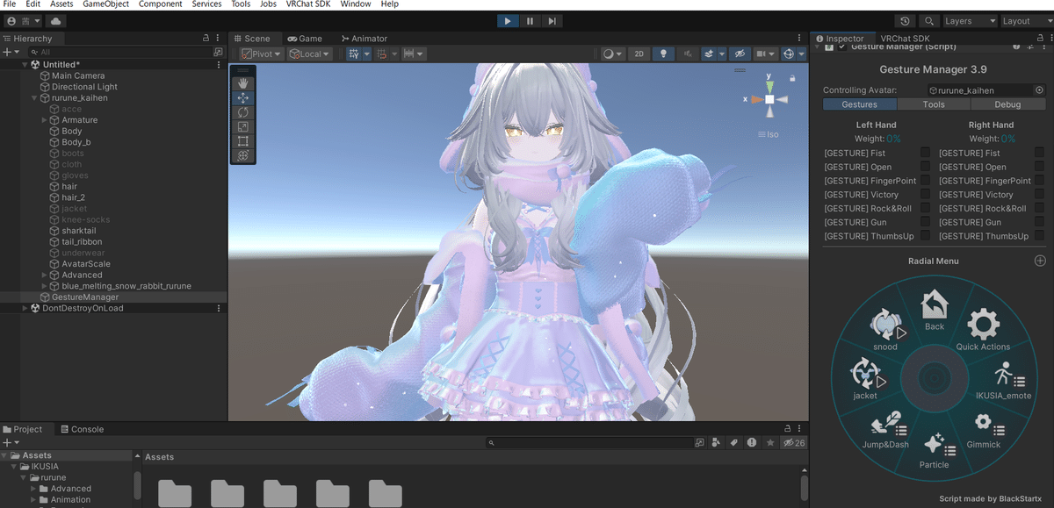Click the scene camera icon in toolbar
This screenshot has width=1054, height=508.
click(x=759, y=53)
